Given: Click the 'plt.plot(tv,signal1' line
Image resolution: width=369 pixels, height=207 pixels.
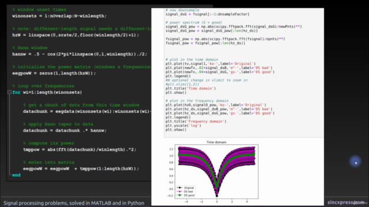Looking at the screenshot, I should (x=210, y=64).
